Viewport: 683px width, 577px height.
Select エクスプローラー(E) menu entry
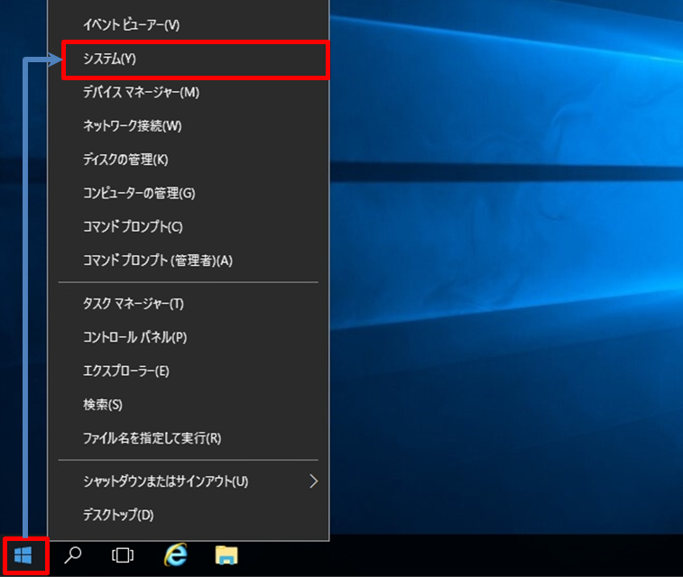pyautogui.click(x=189, y=371)
